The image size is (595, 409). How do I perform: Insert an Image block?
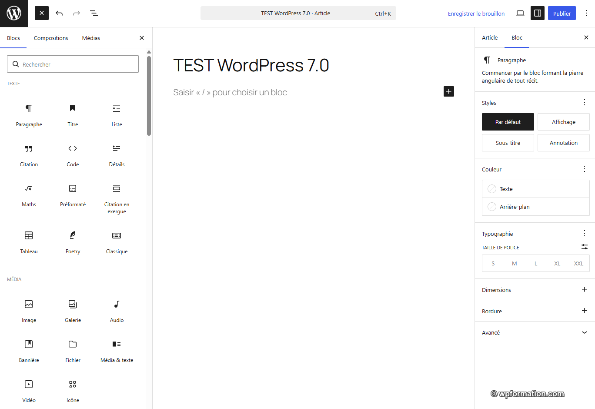click(29, 311)
